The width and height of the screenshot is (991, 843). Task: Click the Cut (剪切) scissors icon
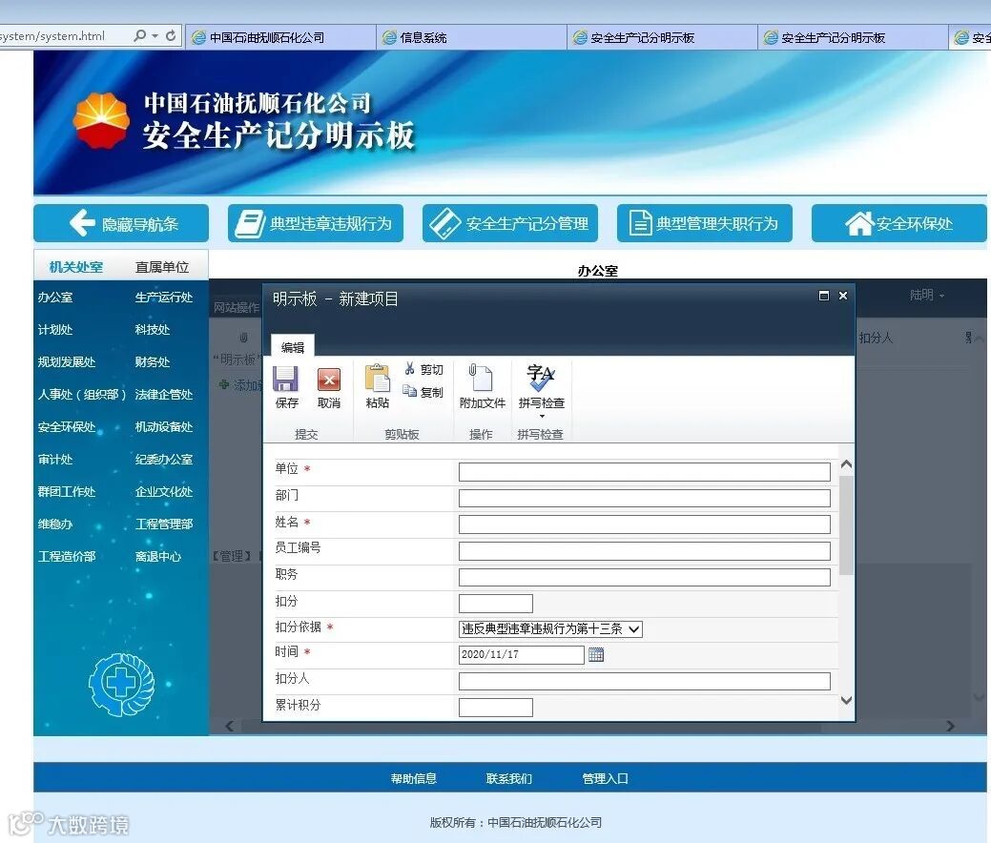(x=409, y=368)
